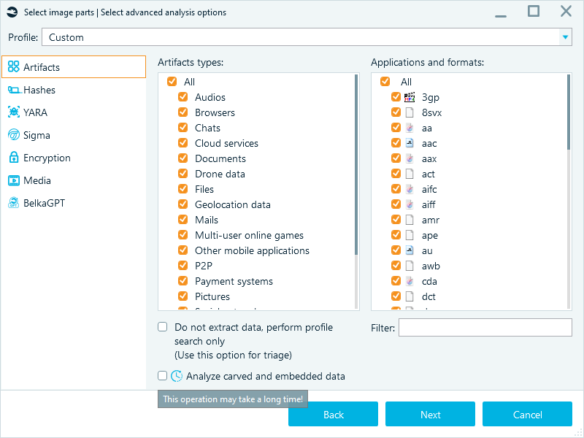This screenshot has width=584, height=438.
Task: Click inside the Filter text field
Action: coord(485,328)
